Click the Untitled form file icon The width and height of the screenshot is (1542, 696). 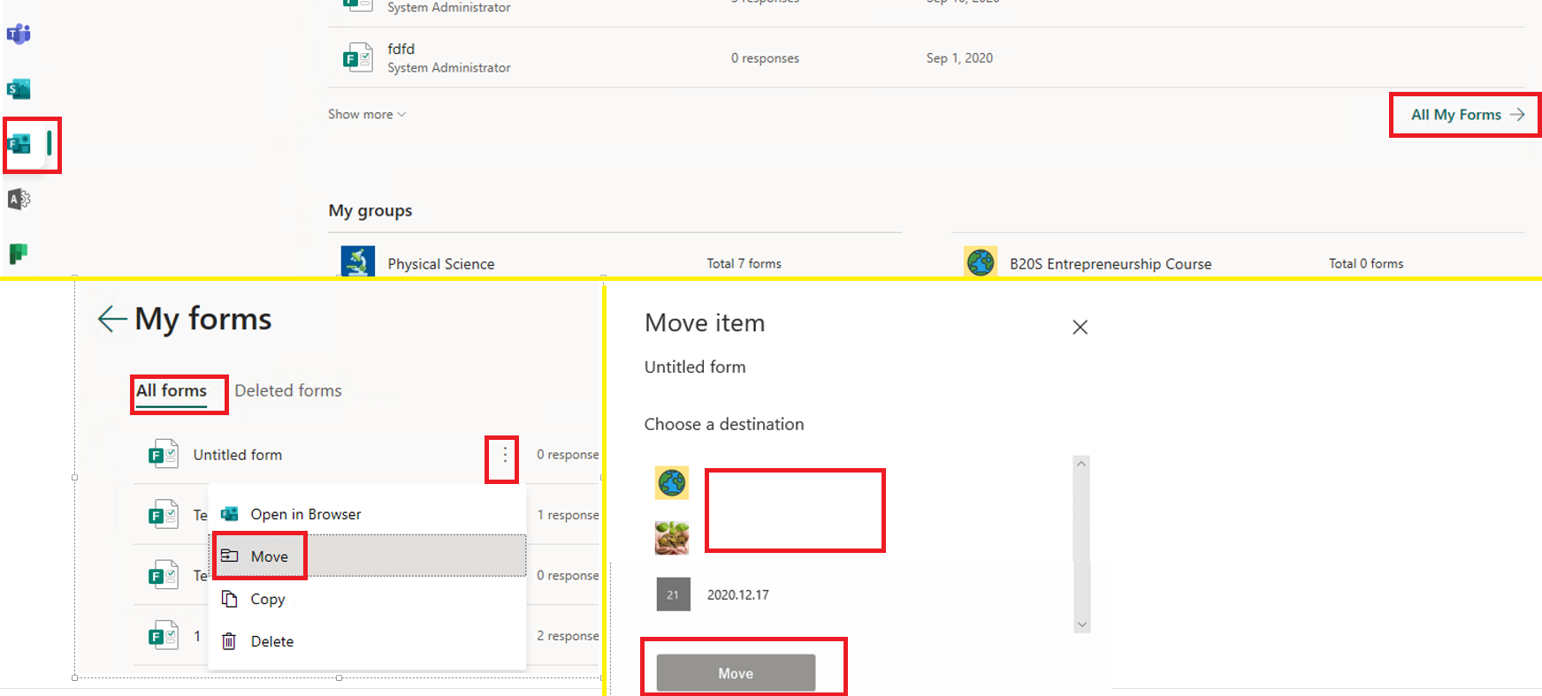(164, 455)
